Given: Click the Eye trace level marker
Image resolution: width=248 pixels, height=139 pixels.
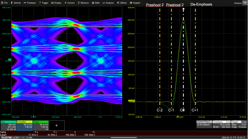Looking at the screenshot, I should pos(10,60).
